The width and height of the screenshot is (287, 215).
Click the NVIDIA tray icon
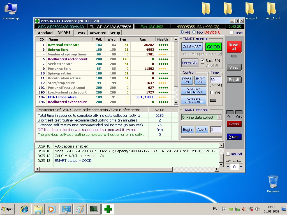(x=231, y=209)
